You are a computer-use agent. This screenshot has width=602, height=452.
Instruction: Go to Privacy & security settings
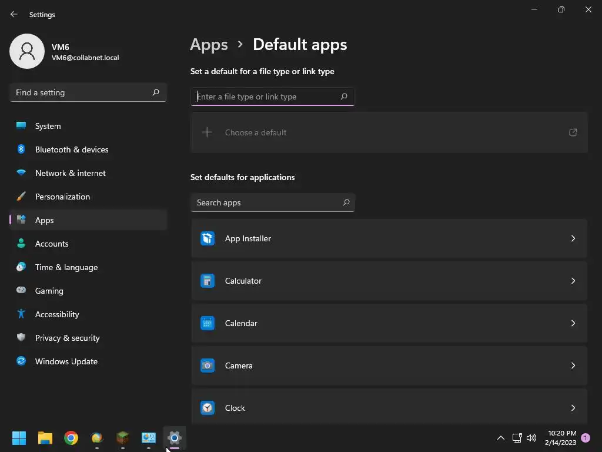click(67, 338)
